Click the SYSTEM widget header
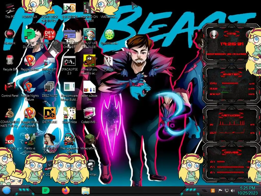This screenshot has height=196, width=261. pyautogui.click(x=231, y=74)
